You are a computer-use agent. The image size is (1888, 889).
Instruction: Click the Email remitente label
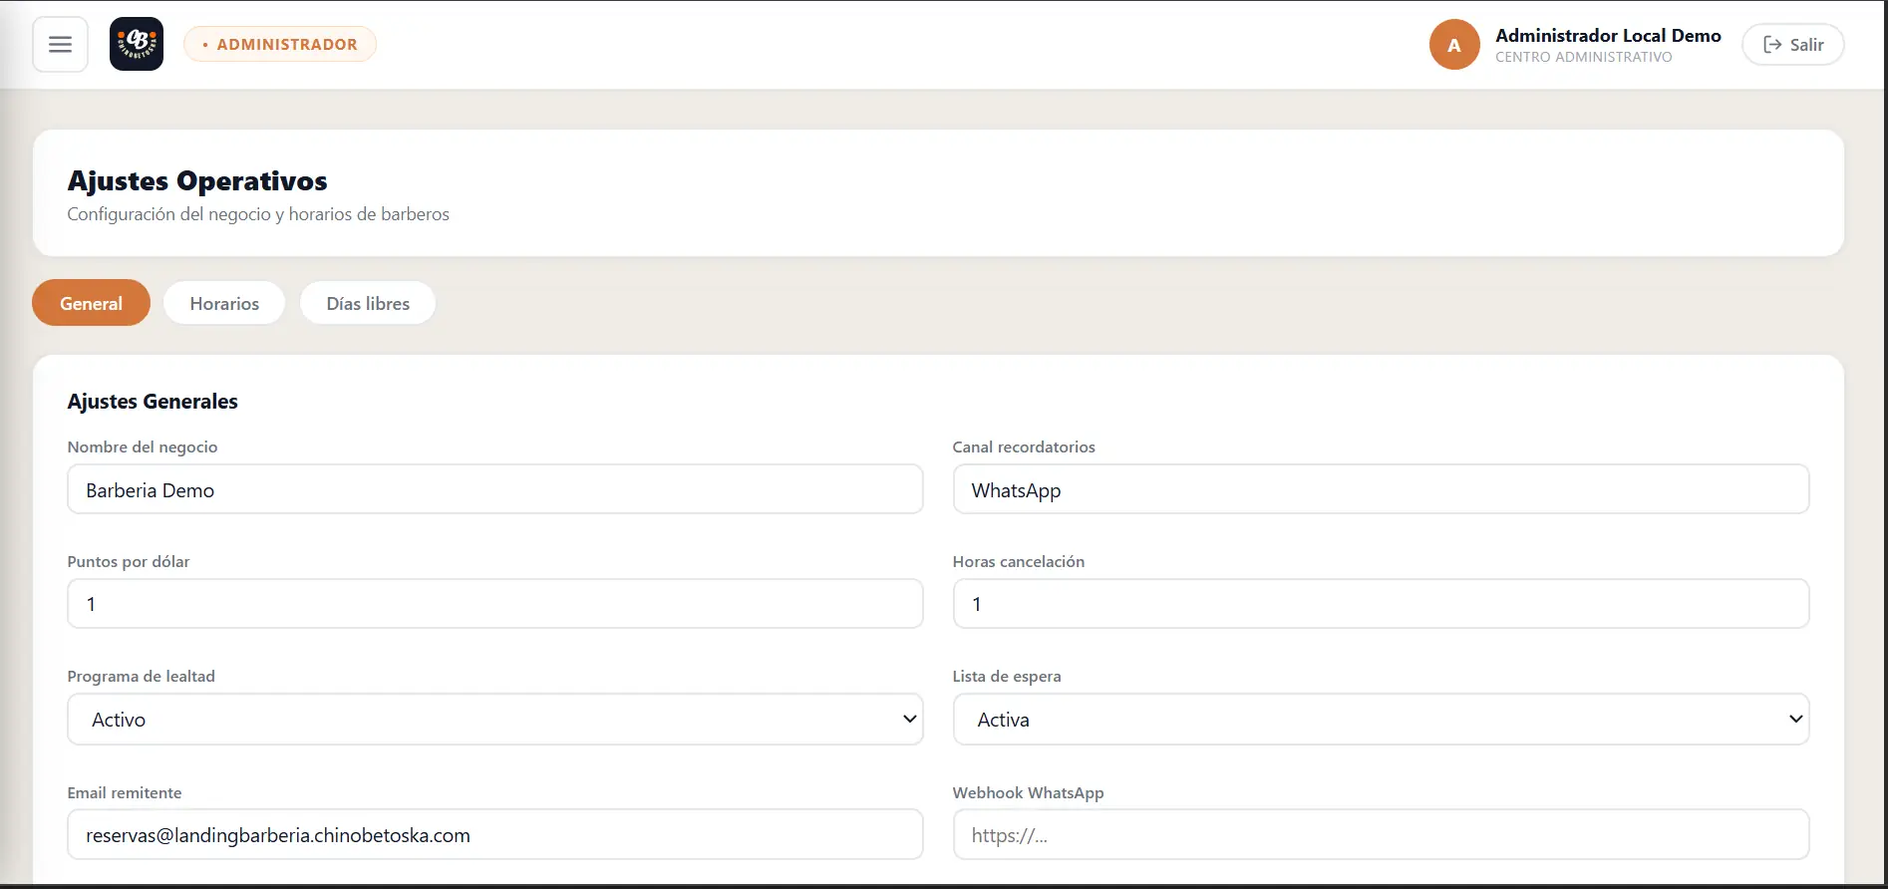(125, 792)
